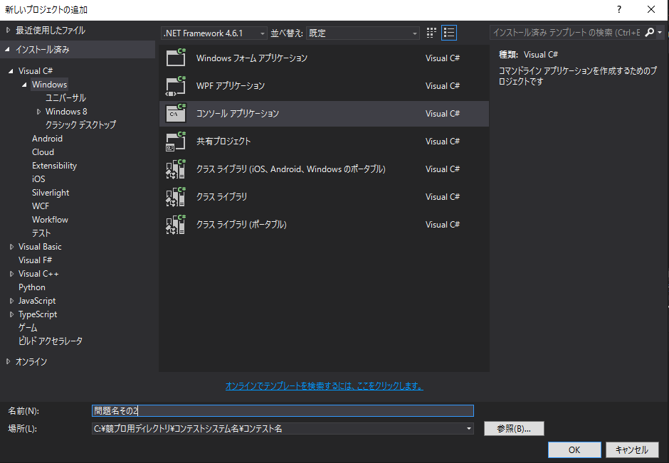Collapse the Windows tree node arrow

point(25,85)
